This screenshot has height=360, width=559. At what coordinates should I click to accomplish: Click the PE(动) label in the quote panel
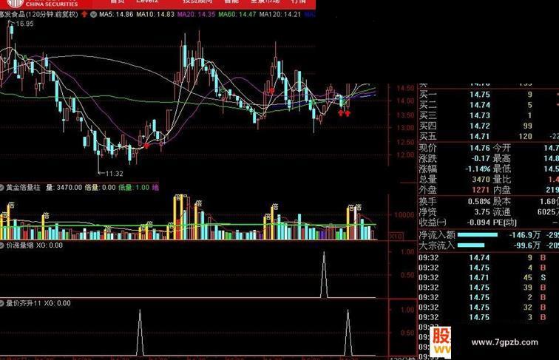(505, 223)
